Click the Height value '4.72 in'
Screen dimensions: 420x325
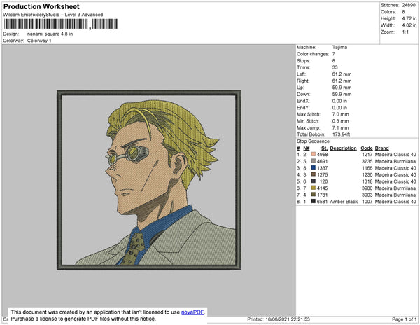pyautogui.click(x=409, y=18)
